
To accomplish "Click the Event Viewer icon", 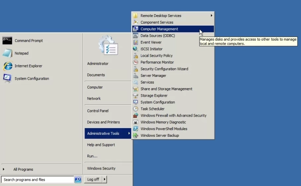I will pyautogui.click(x=136, y=42).
